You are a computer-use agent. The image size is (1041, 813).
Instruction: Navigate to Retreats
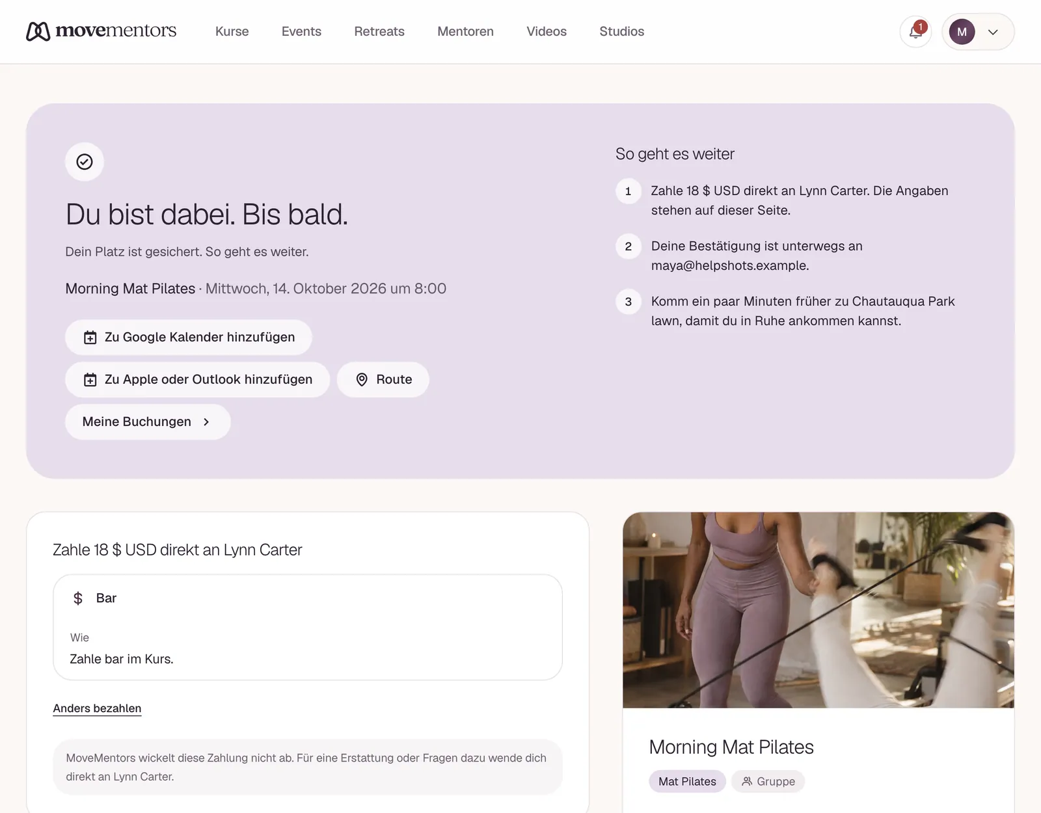click(x=379, y=31)
